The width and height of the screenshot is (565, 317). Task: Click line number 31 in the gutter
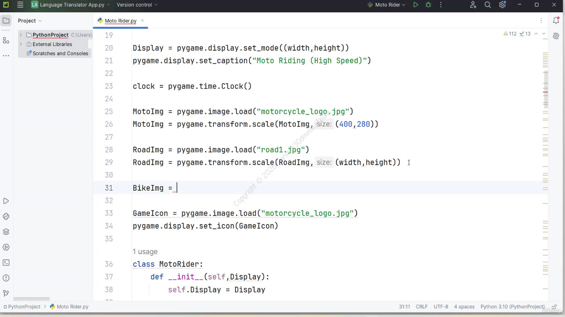(109, 188)
